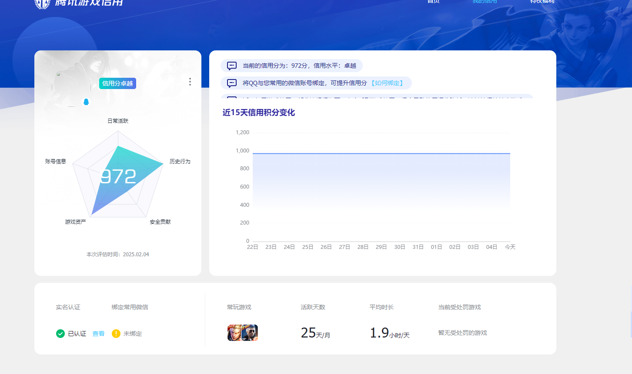Click the 查看 link beside 已认证
632x374 pixels.
(x=98, y=334)
